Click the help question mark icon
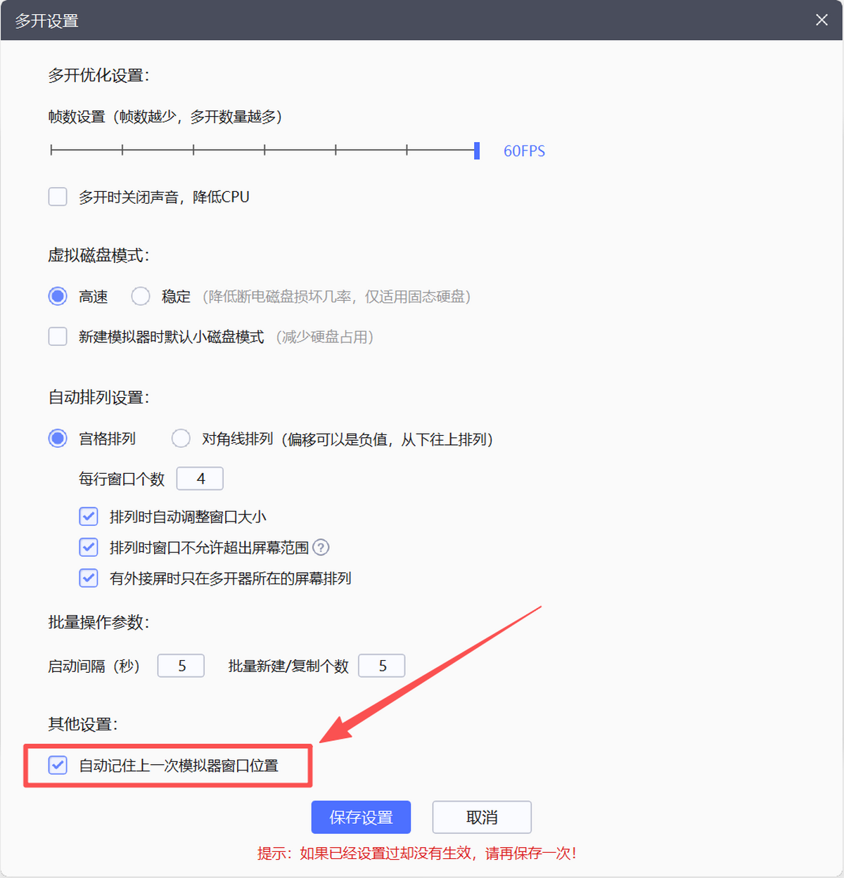The image size is (844, 878). (x=321, y=547)
